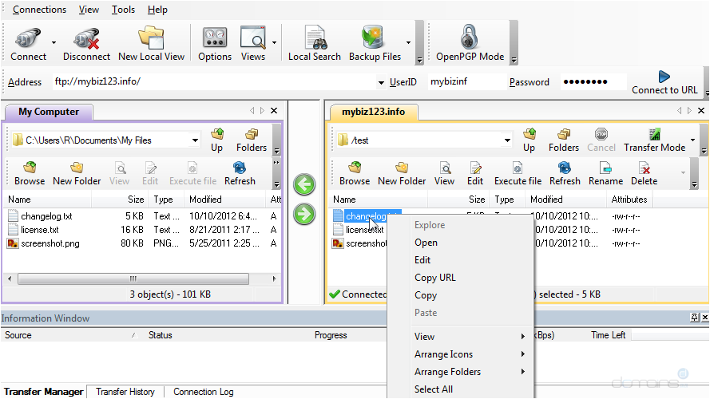Choose Copy URL from context menu
Viewport: 710px width, 399px height.
(x=435, y=278)
